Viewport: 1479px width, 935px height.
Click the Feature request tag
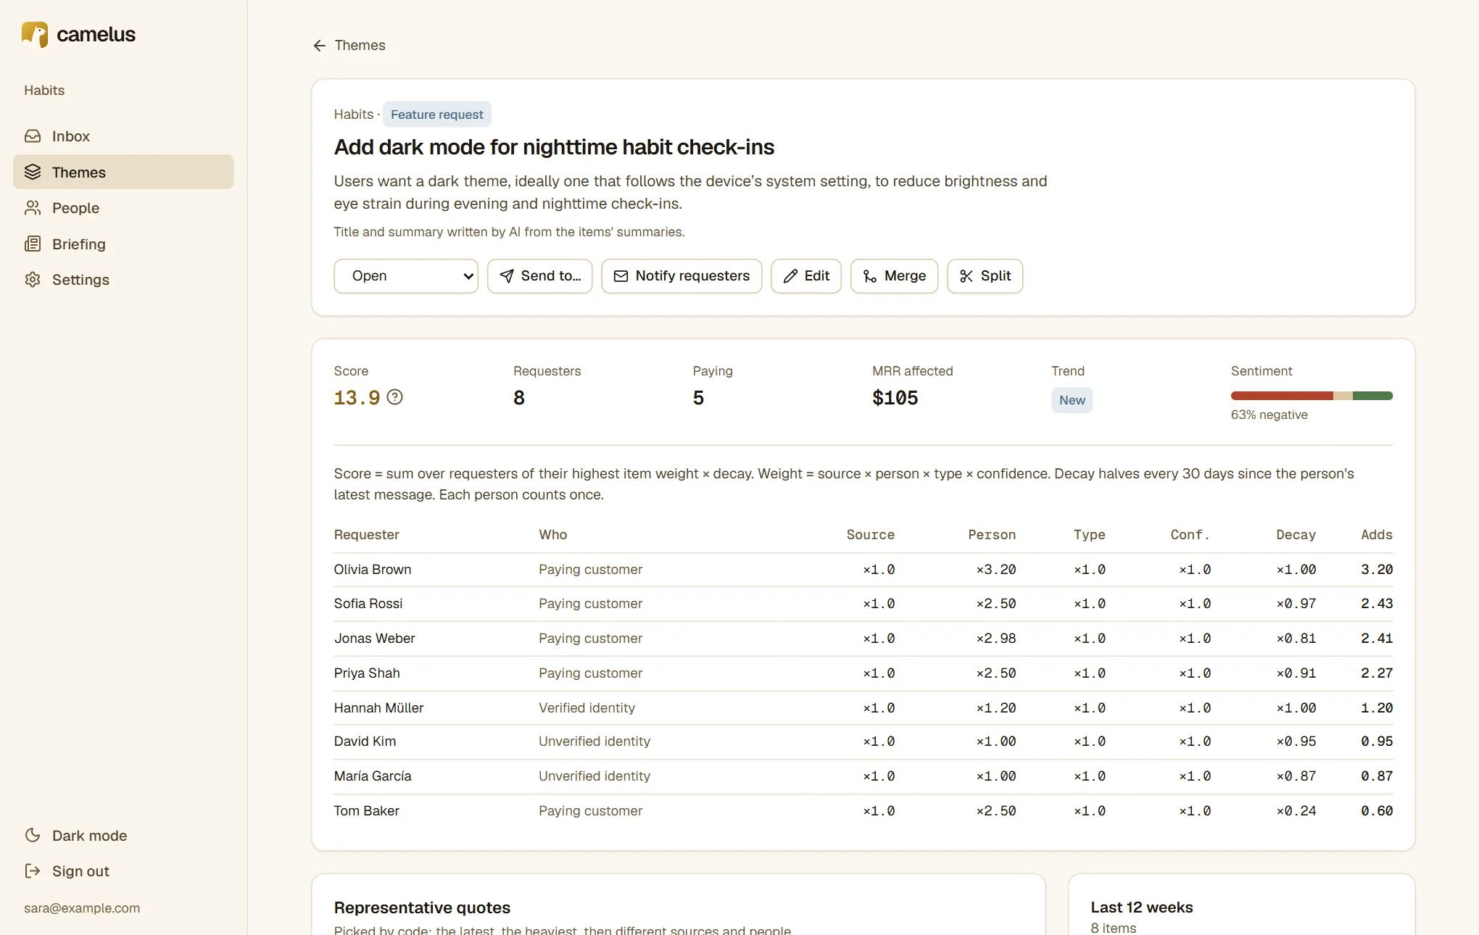click(437, 115)
